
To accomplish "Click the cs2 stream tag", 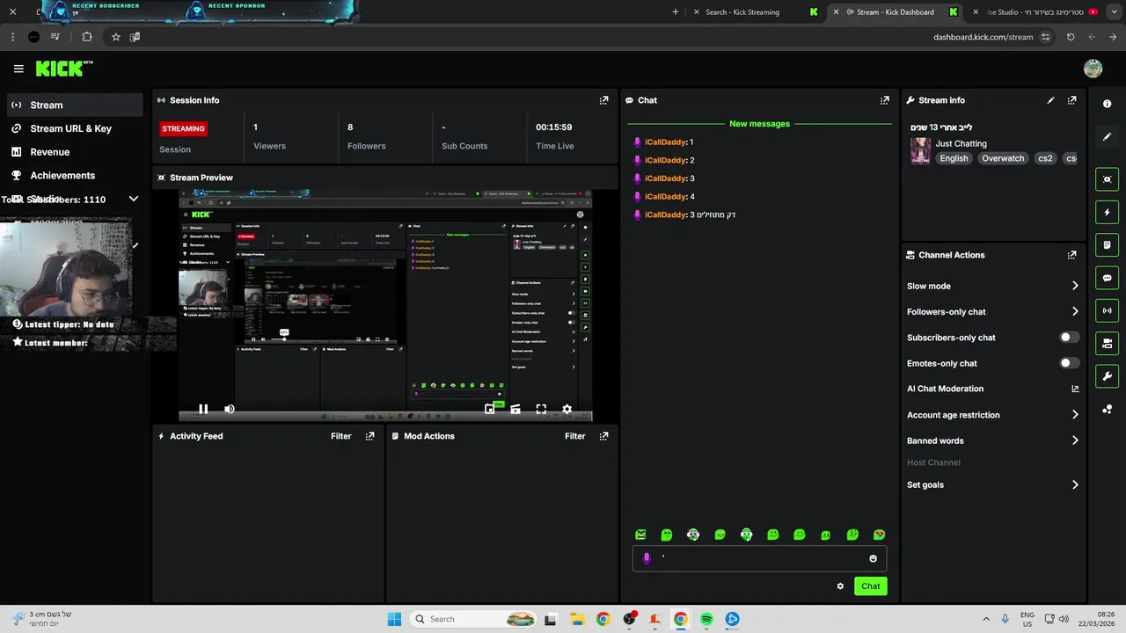I will pos(1045,158).
